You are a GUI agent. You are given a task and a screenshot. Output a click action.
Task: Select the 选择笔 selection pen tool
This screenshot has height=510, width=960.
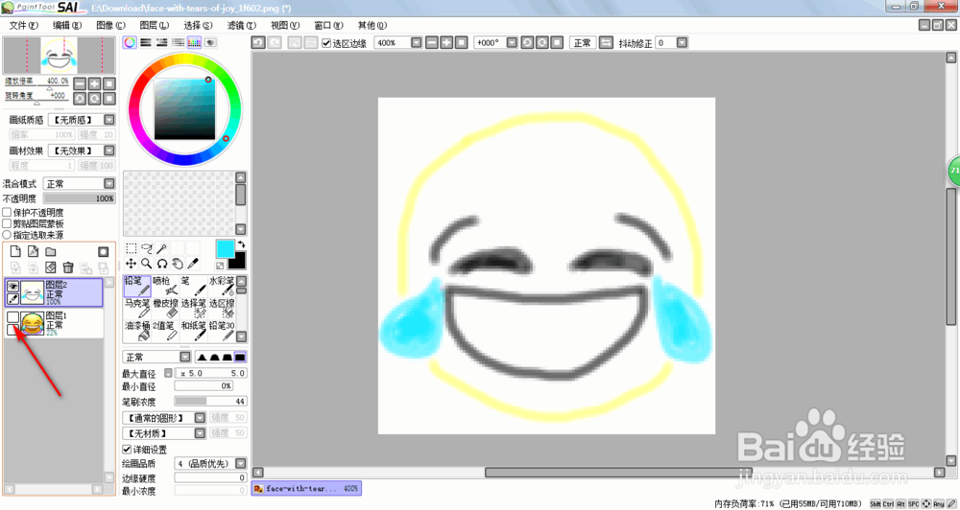tap(194, 309)
